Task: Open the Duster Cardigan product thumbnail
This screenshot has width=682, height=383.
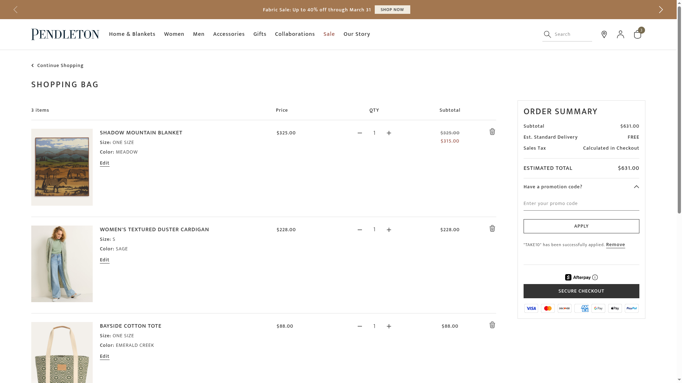Action: (62, 264)
